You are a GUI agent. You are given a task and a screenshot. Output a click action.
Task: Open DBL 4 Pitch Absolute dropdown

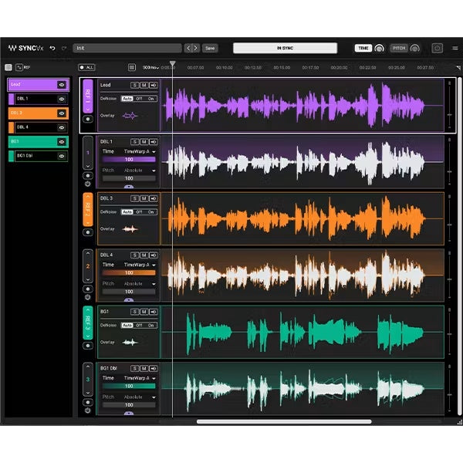140,284
